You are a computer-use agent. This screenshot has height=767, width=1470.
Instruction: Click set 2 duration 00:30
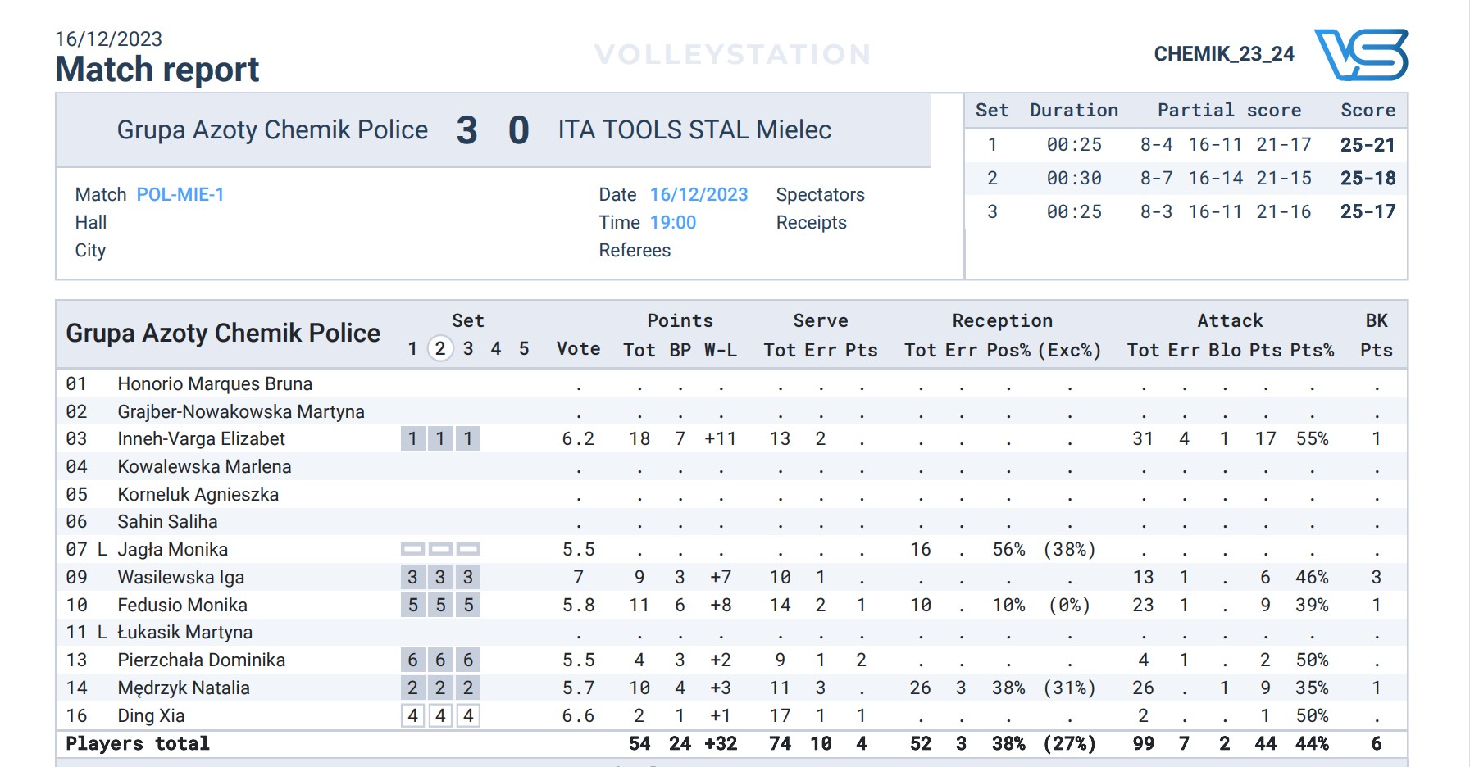point(1074,179)
